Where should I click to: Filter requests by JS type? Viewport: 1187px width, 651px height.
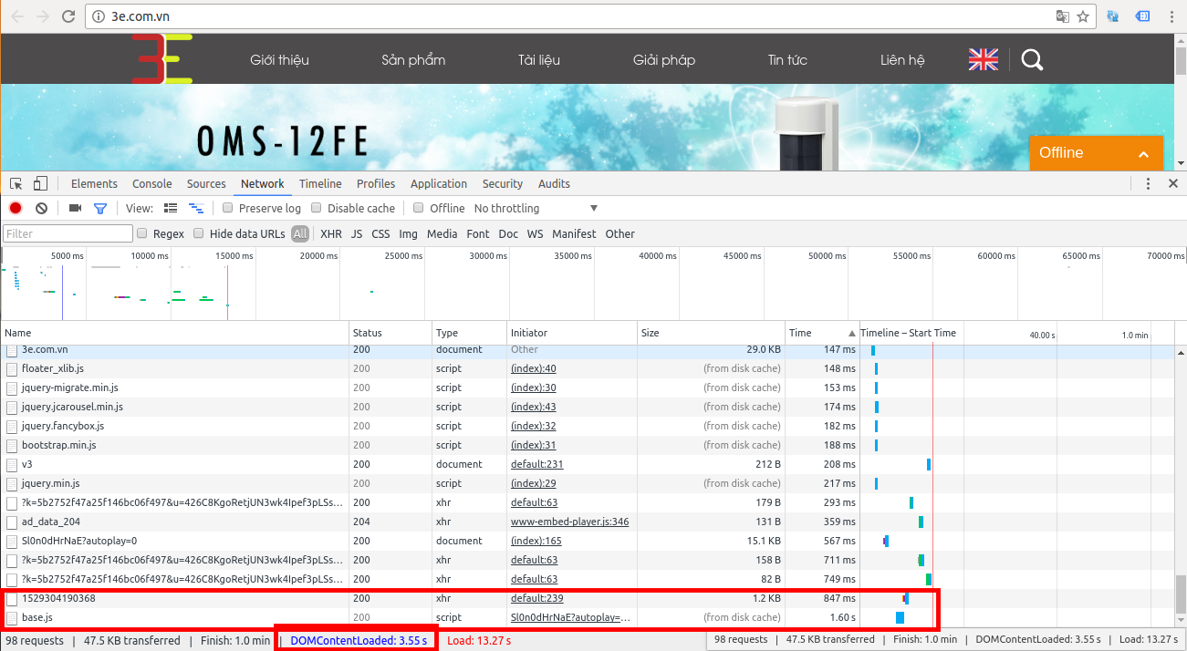coord(357,234)
